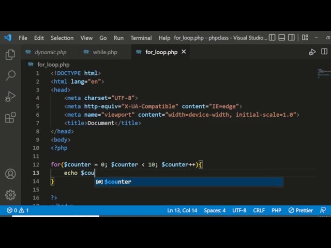Image resolution: width=331 pixels, height=248 pixels.
Task: Open the Search view in activity bar
Action: click(x=10, y=75)
